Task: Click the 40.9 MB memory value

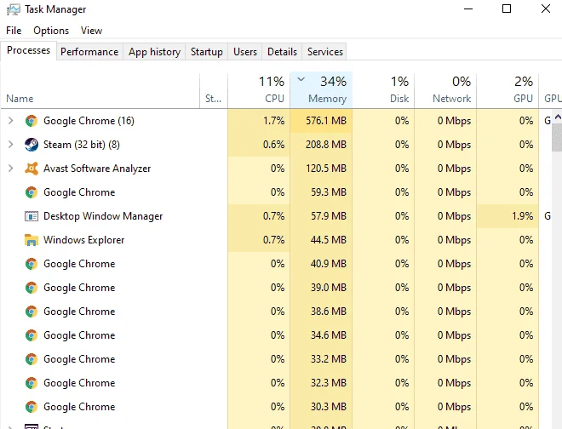Action: click(329, 264)
